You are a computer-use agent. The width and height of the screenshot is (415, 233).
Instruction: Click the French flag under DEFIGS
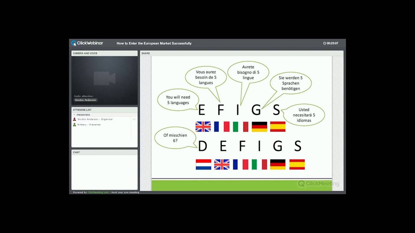click(241, 164)
